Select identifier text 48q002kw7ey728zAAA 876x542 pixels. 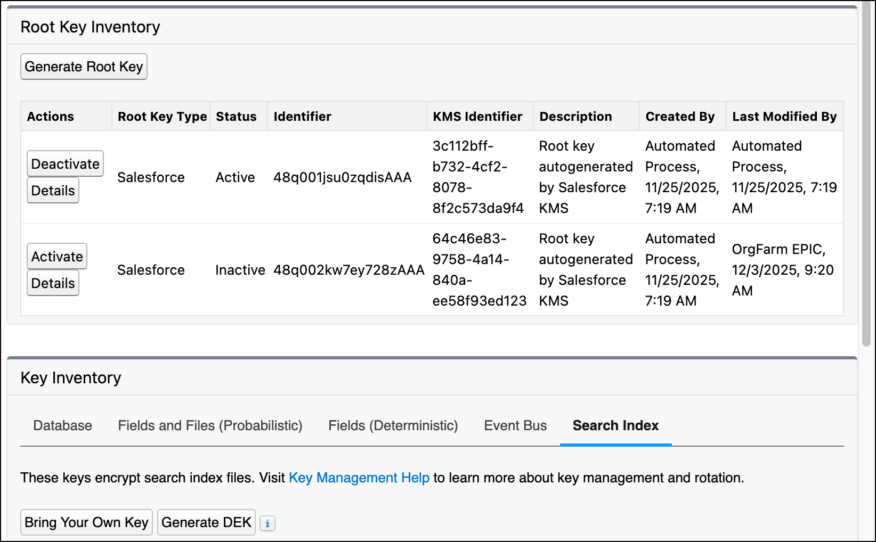[x=349, y=270]
